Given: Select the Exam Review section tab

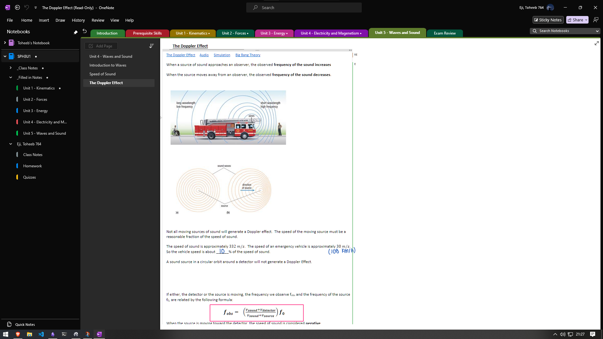Looking at the screenshot, I should point(445,33).
